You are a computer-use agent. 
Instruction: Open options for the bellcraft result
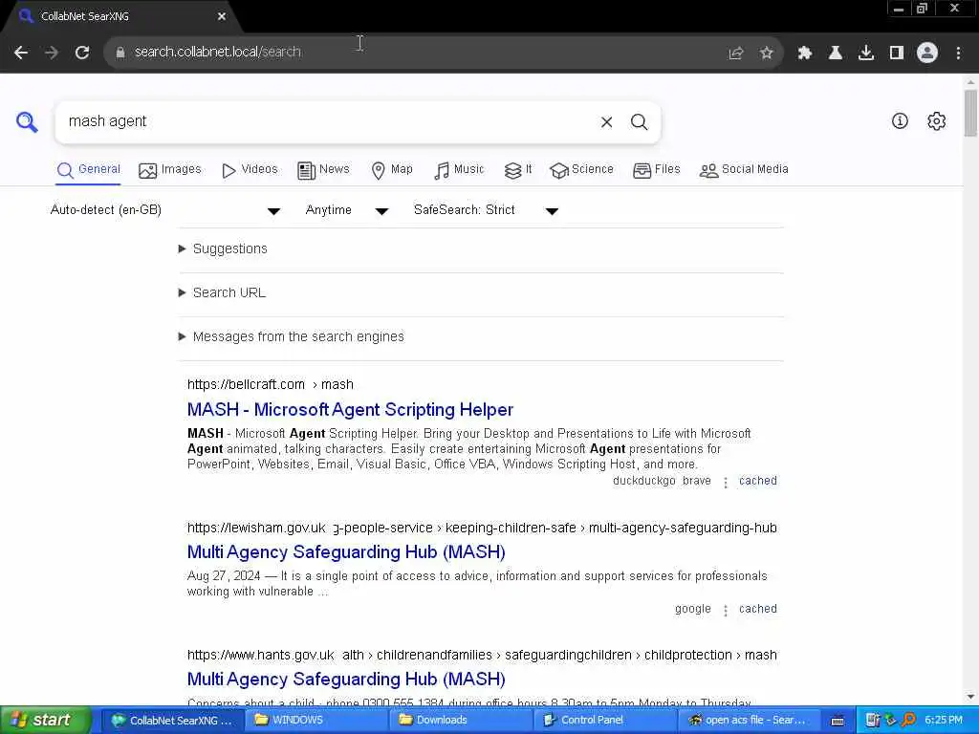coord(726,483)
